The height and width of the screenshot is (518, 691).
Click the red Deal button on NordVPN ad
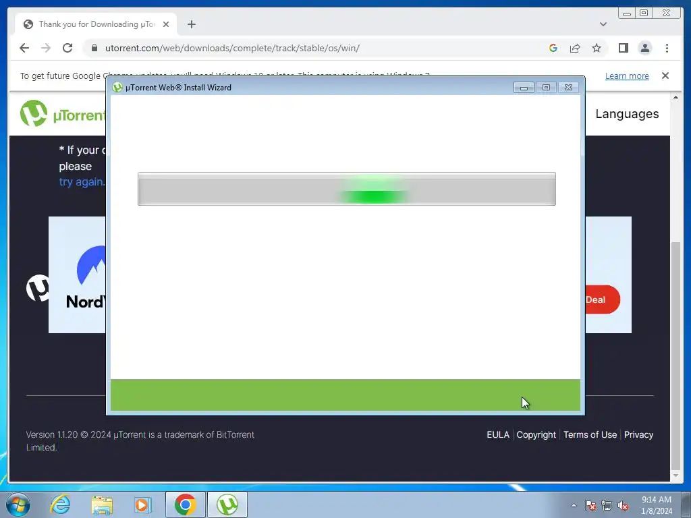point(602,299)
